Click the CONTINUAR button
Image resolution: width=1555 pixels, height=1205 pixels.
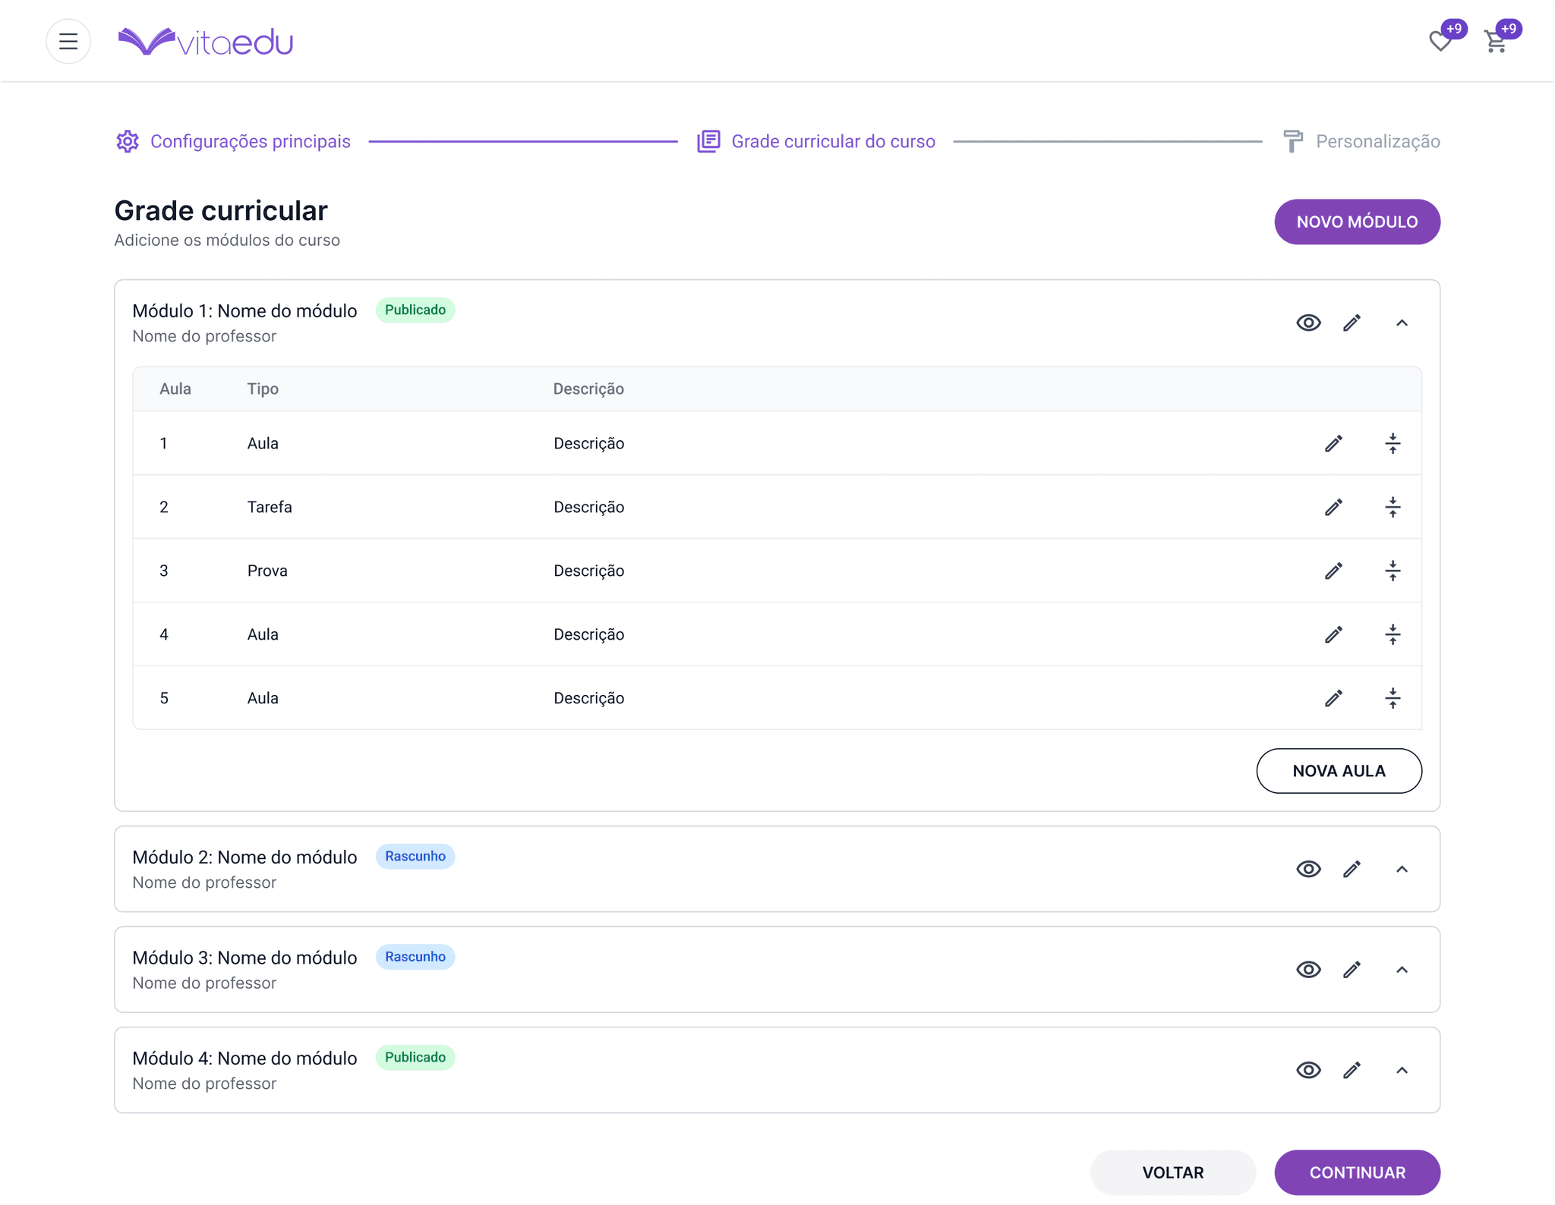(x=1357, y=1172)
